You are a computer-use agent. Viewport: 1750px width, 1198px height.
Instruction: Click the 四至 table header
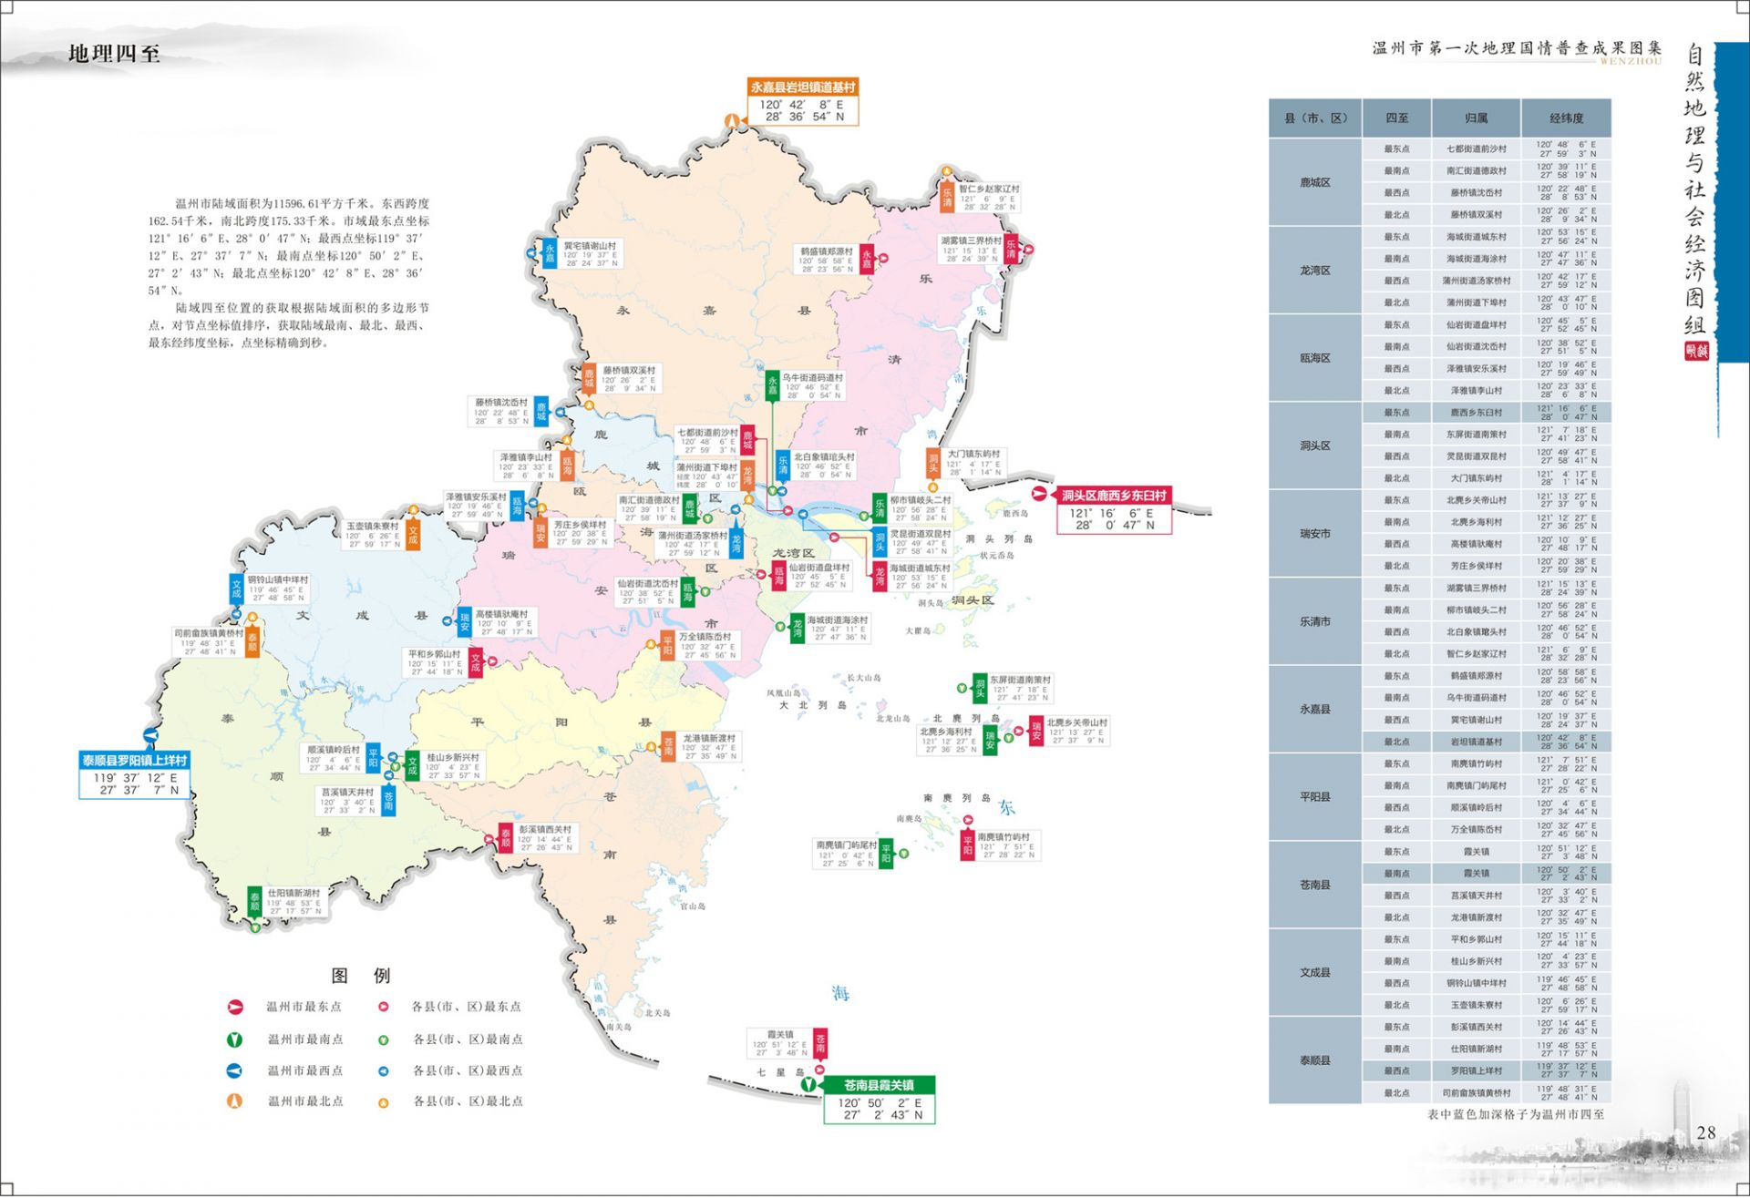(1396, 118)
